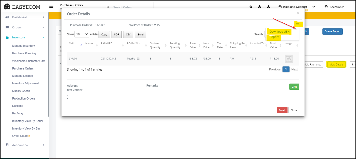
Task: Select Download USN from the menu
Action: click(279, 32)
